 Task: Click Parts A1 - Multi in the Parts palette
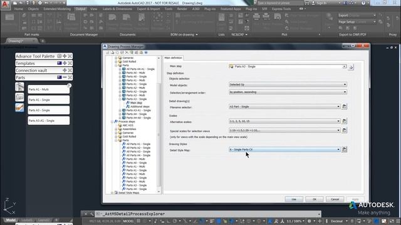tap(49, 89)
